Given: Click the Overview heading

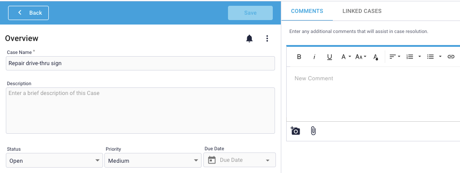Looking at the screenshot, I should pos(21,38).
